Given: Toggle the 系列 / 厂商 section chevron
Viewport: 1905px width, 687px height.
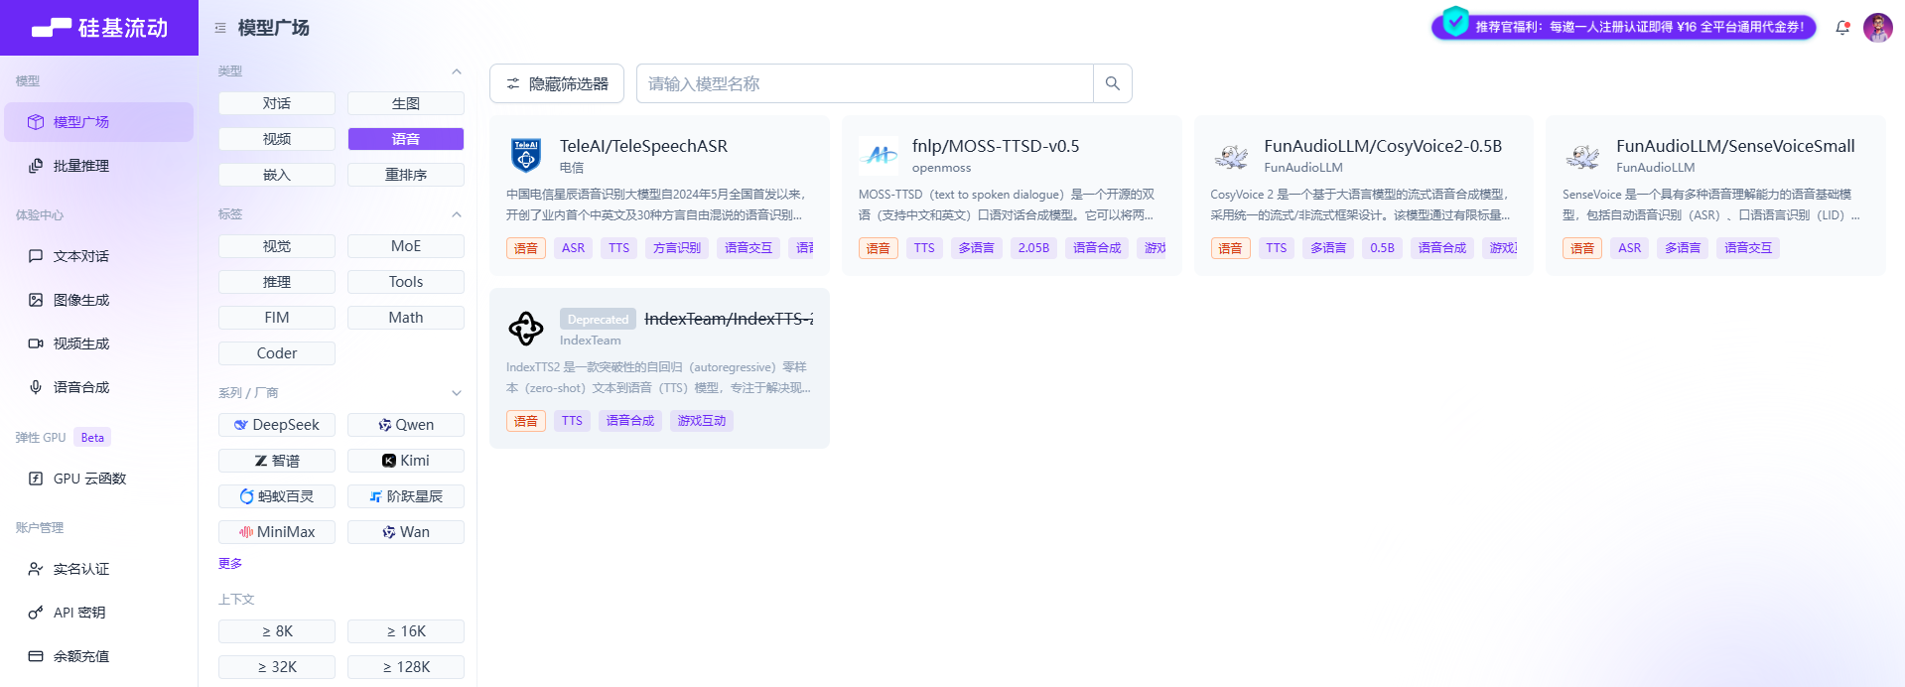Looking at the screenshot, I should tap(457, 393).
